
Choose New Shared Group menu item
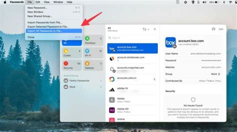tap(54, 16)
